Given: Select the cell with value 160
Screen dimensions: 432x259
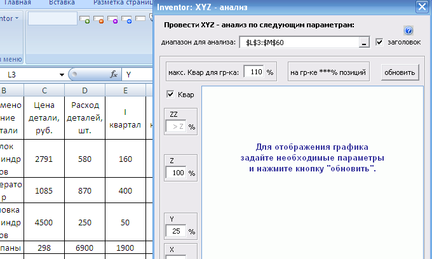Looking at the screenshot, I should coord(125,159).
